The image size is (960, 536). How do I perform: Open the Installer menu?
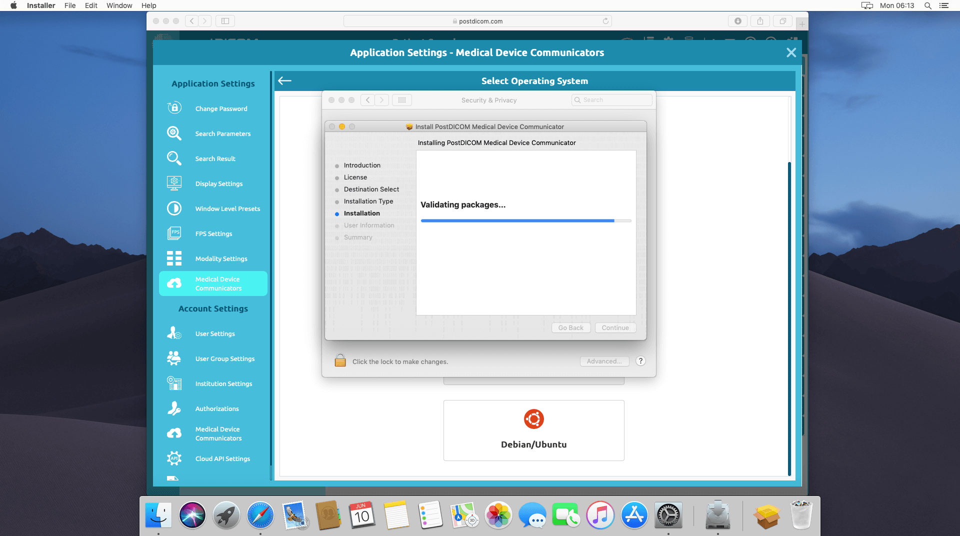click(x=41, y=5)
